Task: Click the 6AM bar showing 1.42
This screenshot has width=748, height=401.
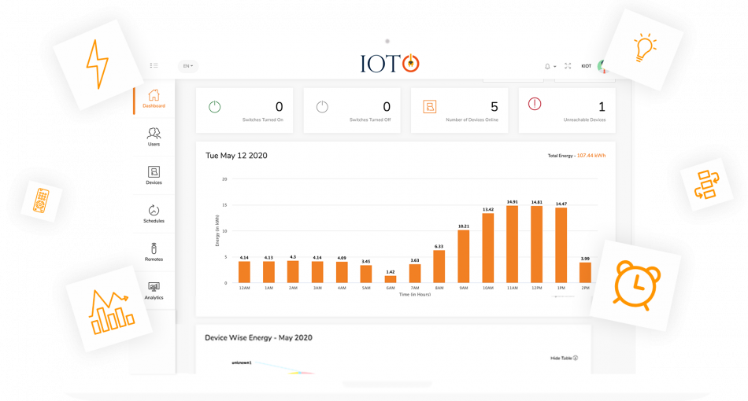Action: (x=391, y=278)
